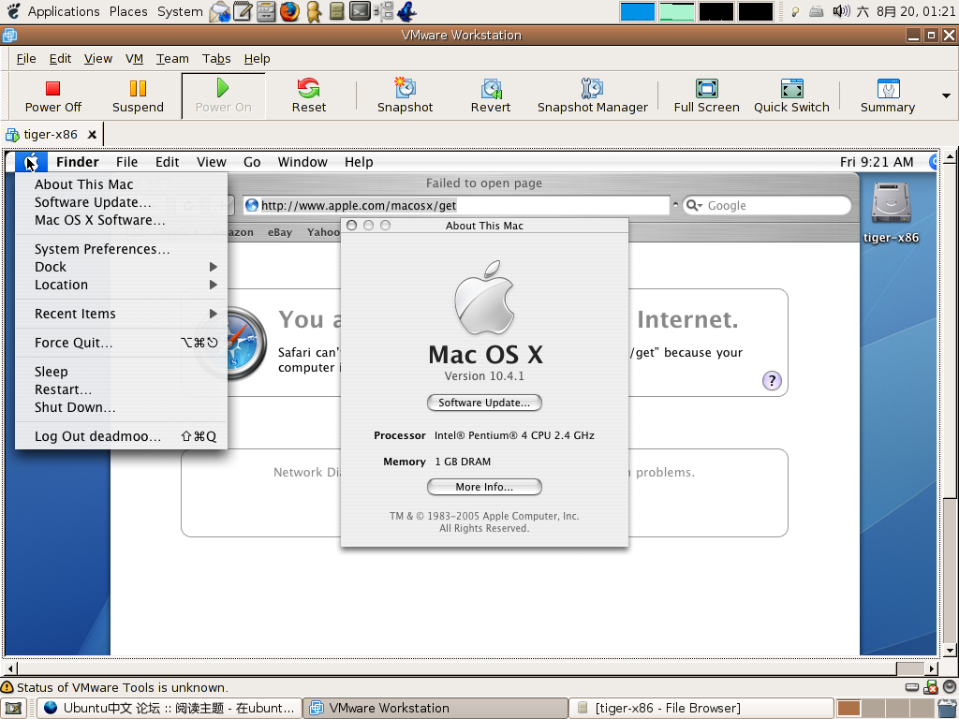Click the Google search field in Safari
959x719 pixels.
pyautogui.click(x=767, y=205)
